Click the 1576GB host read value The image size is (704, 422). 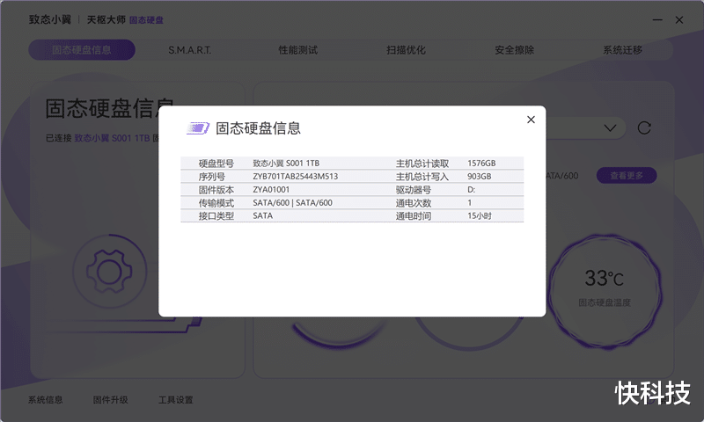481,164
